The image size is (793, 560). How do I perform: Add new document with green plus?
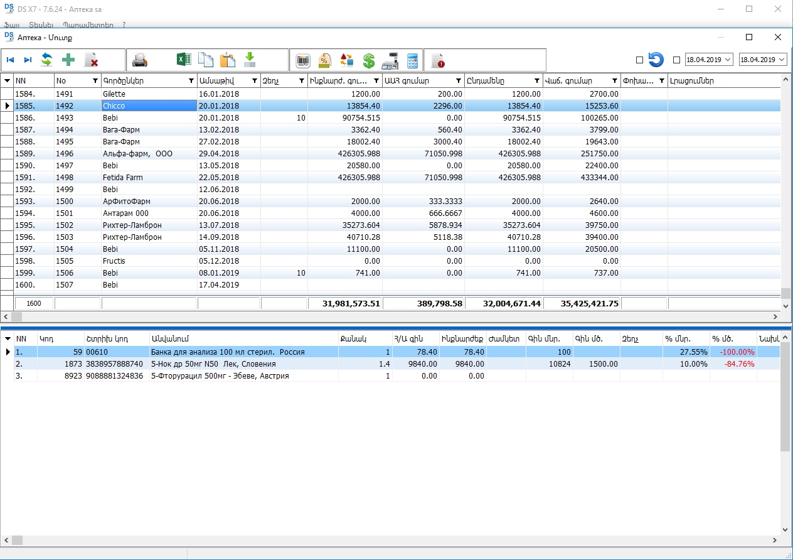[x=68, y=60]
